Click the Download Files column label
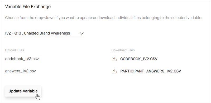Image resolution: width=211 pixels, height=103 pixels. coord(123,50)
